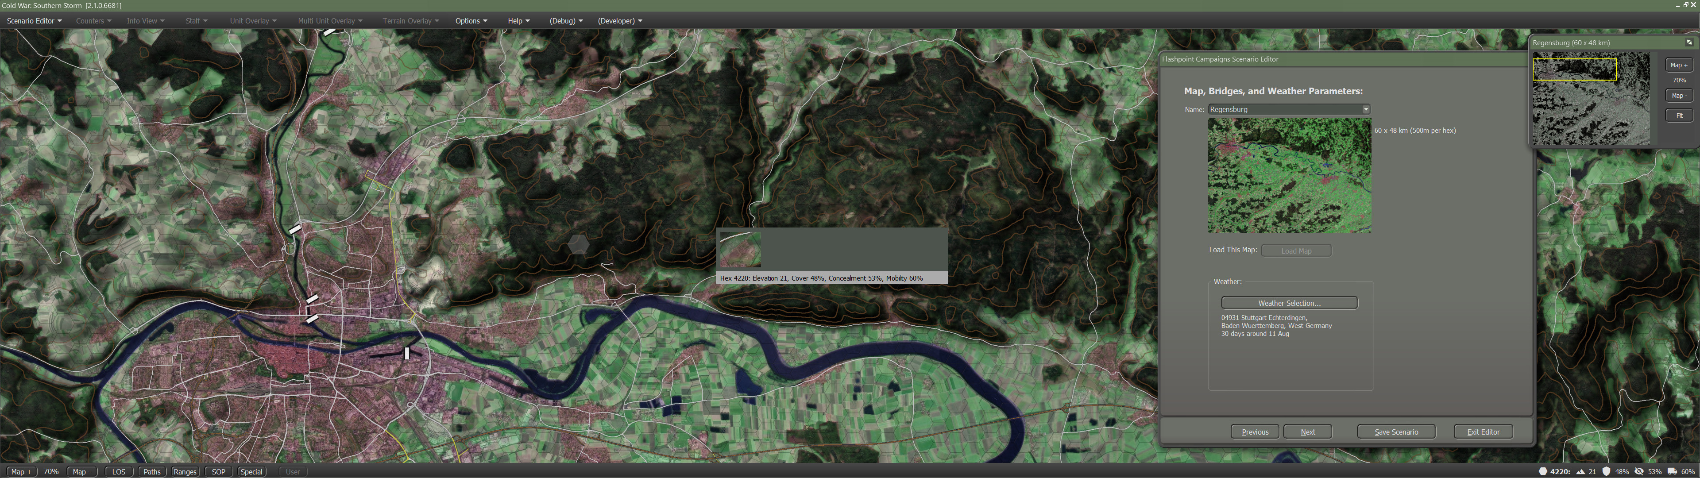Expand the Options menu
This screenshot has height=478, width=1700.
471,21
